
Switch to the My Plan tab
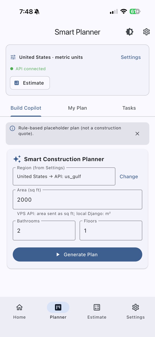(77, 108)
